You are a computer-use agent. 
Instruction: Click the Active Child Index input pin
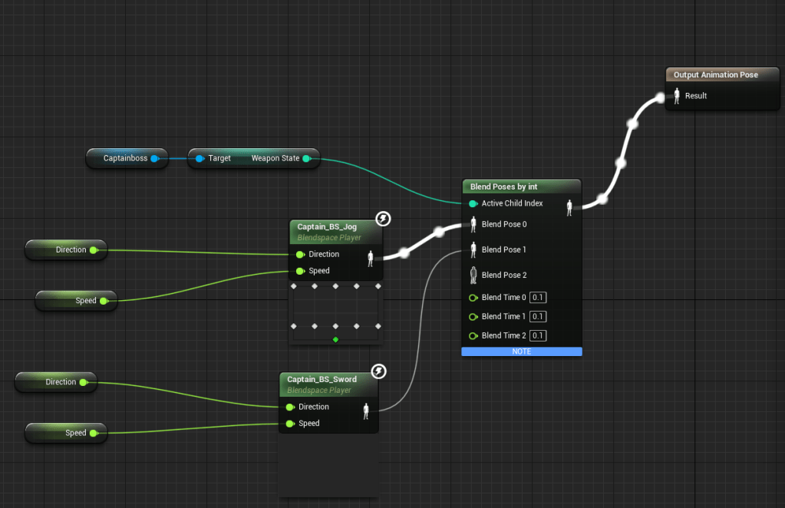tap(473, 203)
